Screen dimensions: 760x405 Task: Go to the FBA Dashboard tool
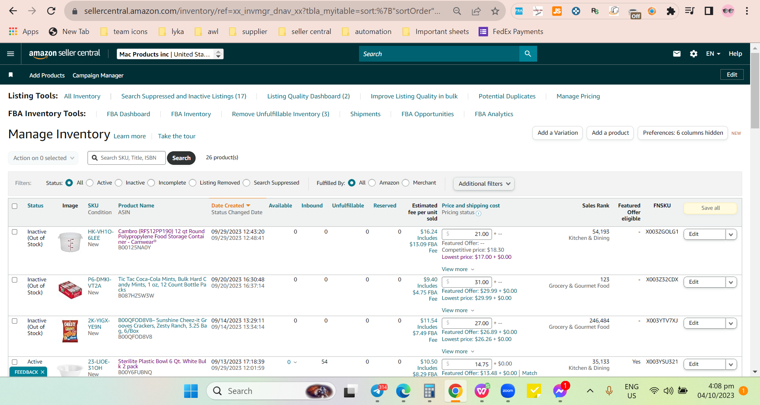tap(128, 114)
